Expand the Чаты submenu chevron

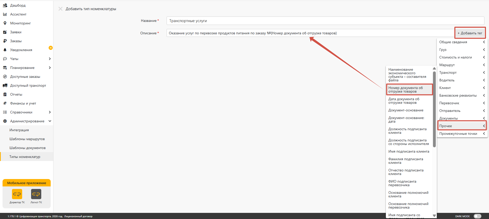(x=50, y=59)
